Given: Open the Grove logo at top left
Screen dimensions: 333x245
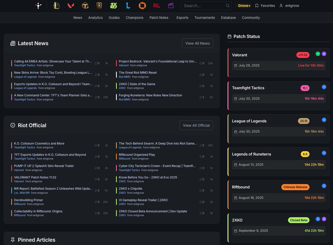Looking at the screenshot, I should point(38,6).
